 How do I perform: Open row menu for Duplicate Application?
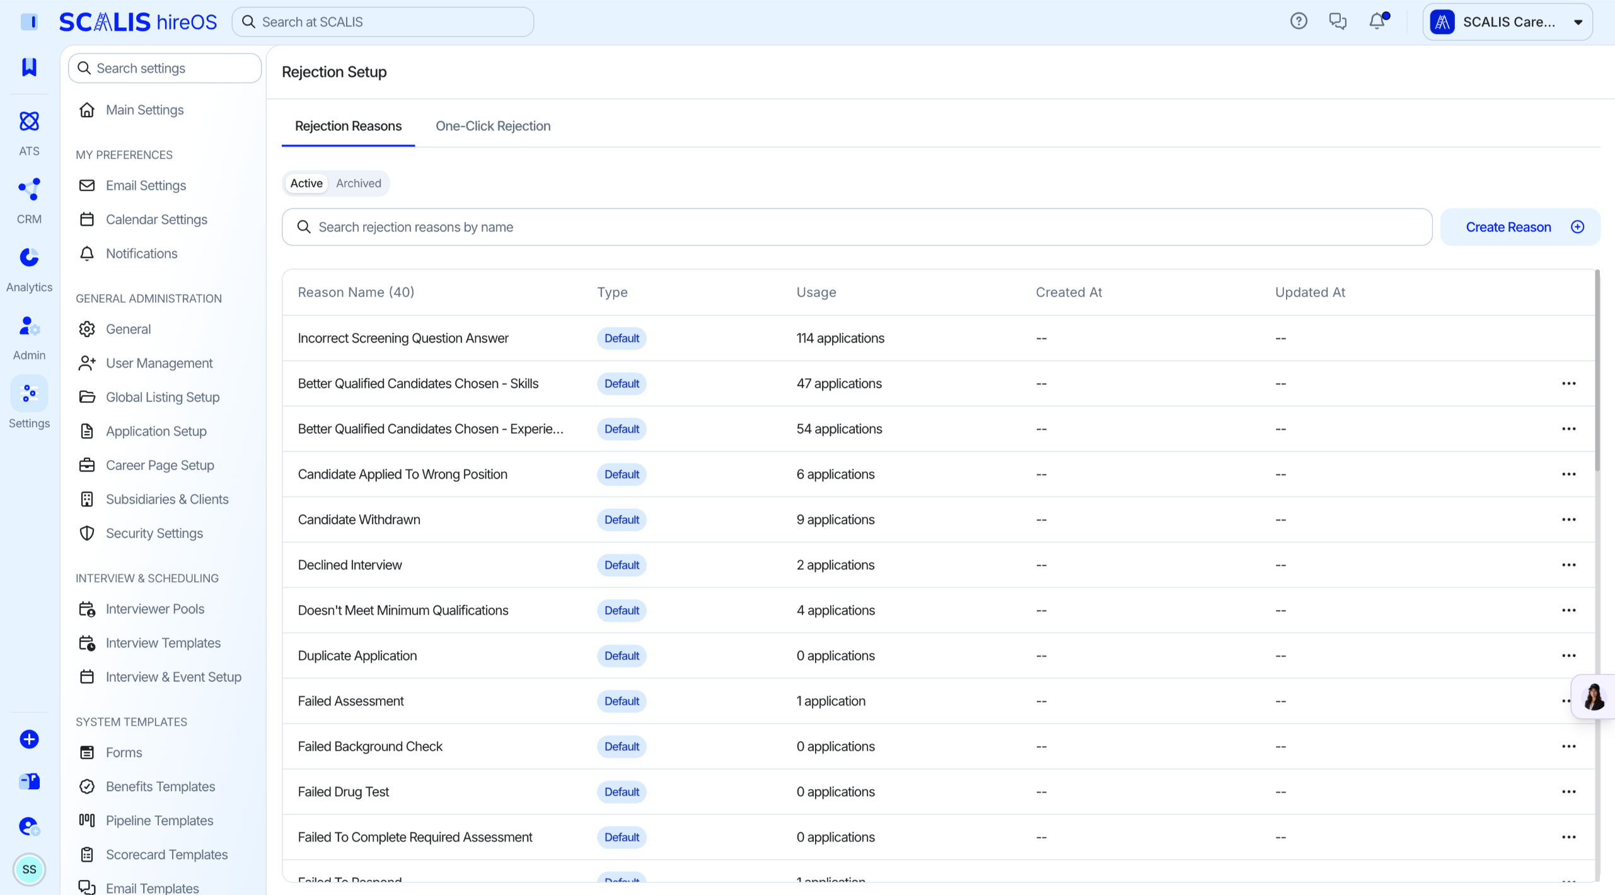click(1568, 656)
